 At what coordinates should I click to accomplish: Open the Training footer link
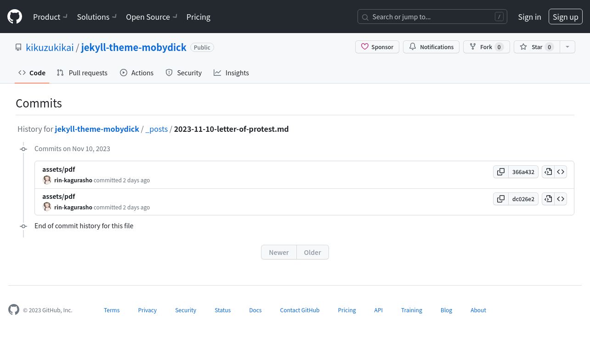tap(412, 310)
